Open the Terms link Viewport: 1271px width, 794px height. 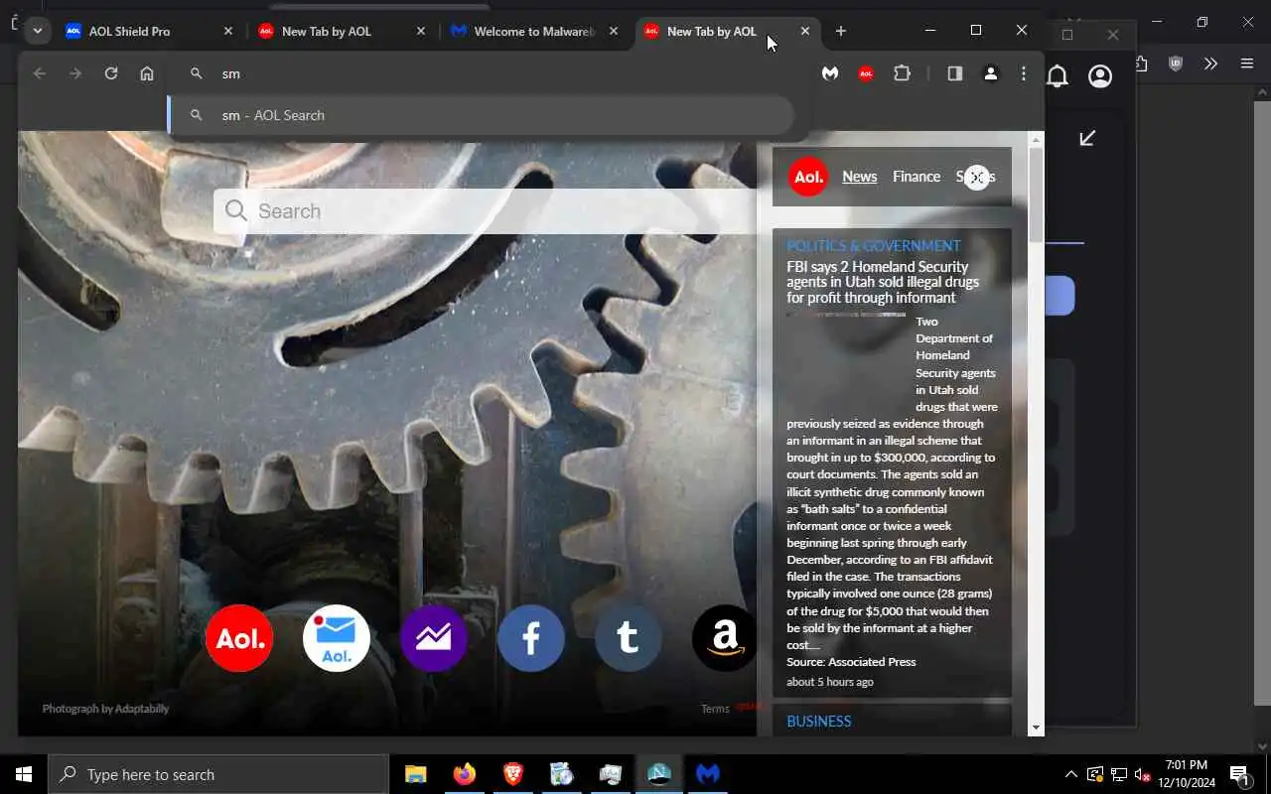coord(715,709)
